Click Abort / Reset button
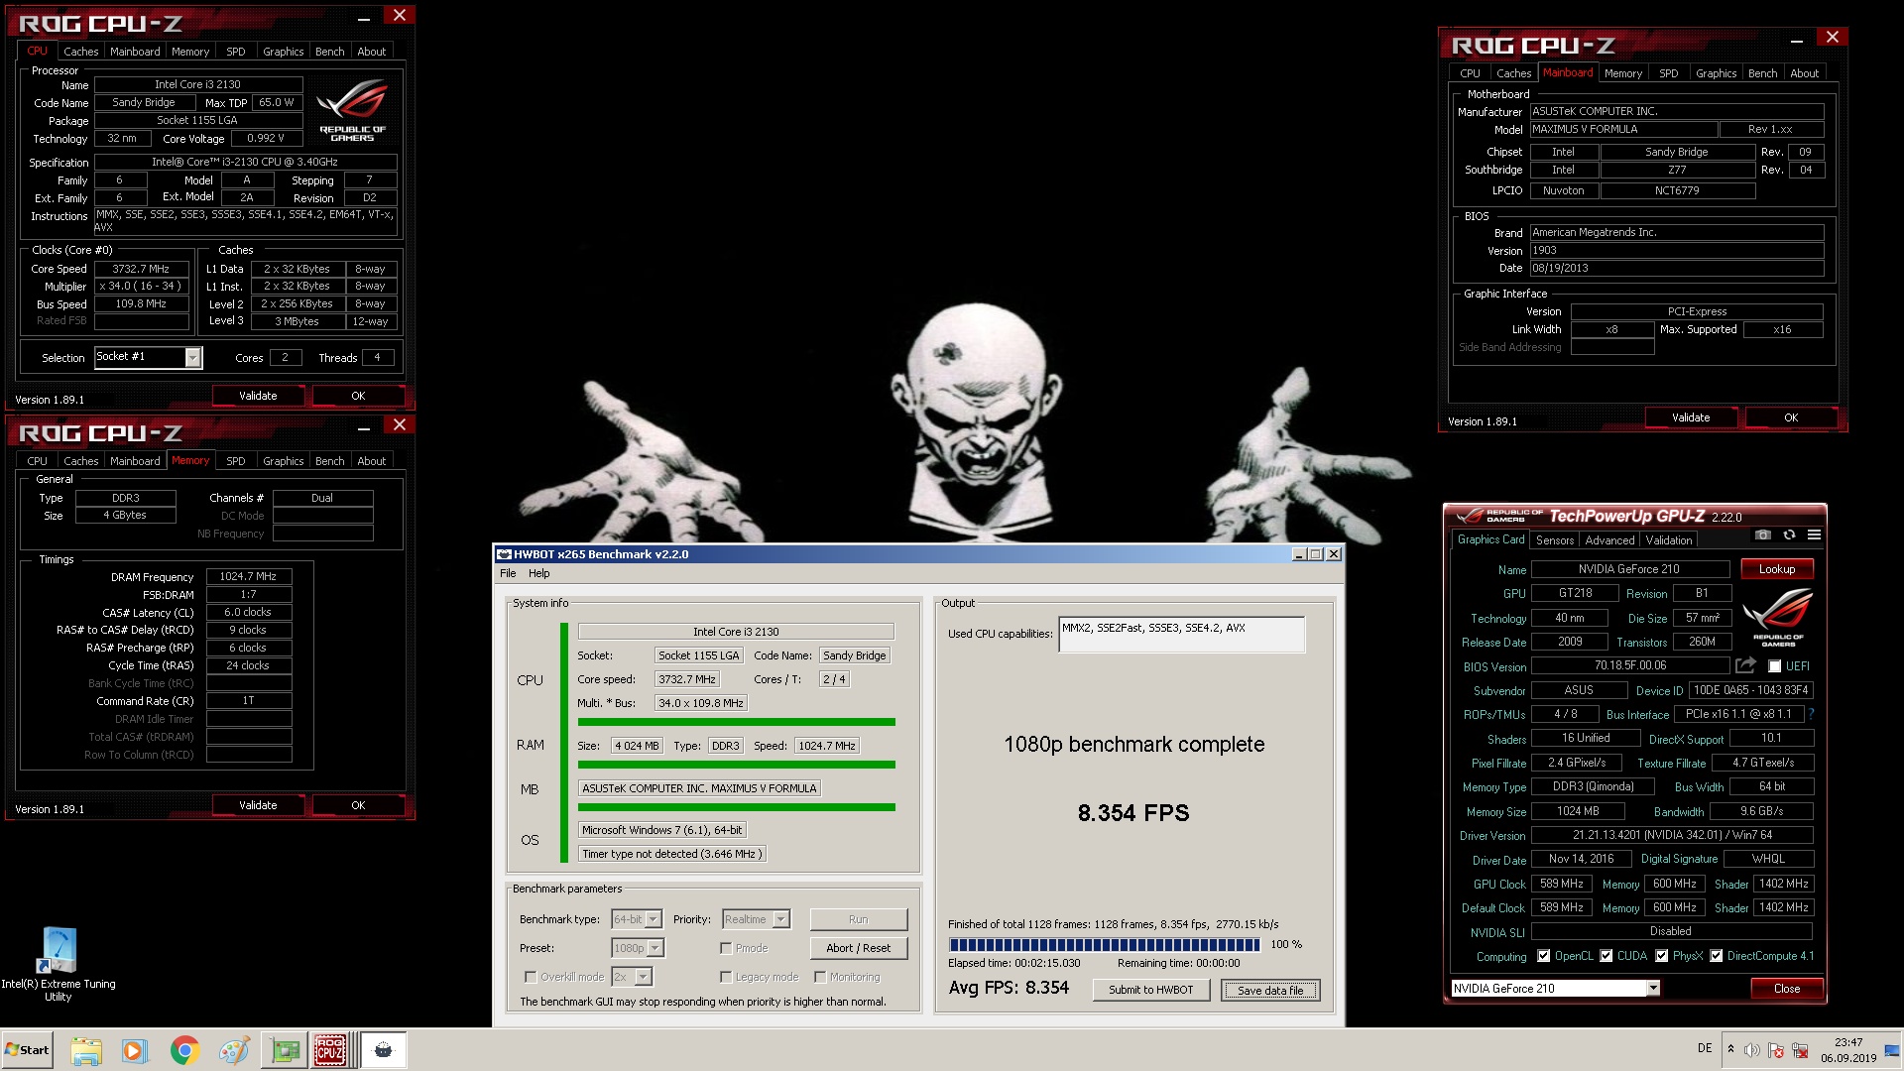 click(x=858, y=948)
